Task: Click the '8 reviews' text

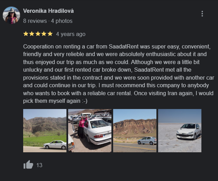Action: [x=35, y=21]
